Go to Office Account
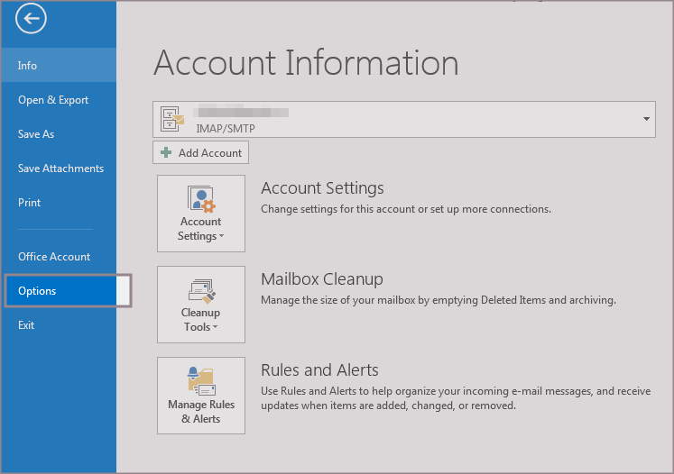The image size is (674, 474). coord(54,257)
